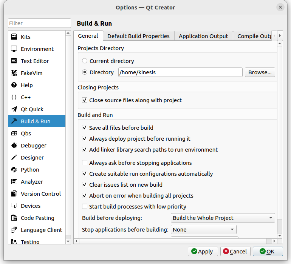The image size is (291, 264).
Task: Click the projects directory path field
Action: tap(180, 72)
